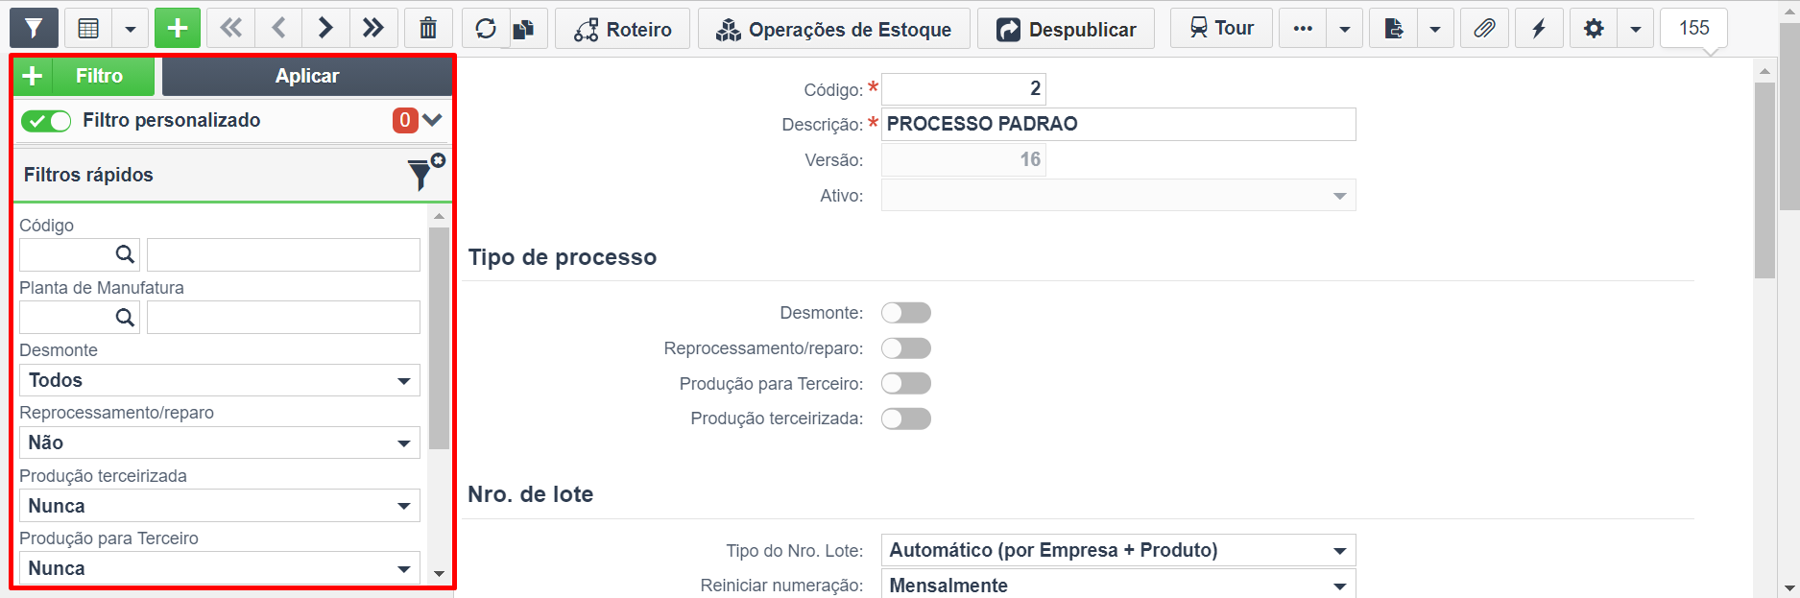Toggle the Filtro personalizado switch
This screenshot has width=1800, height=598.
[x=46, y=121]
